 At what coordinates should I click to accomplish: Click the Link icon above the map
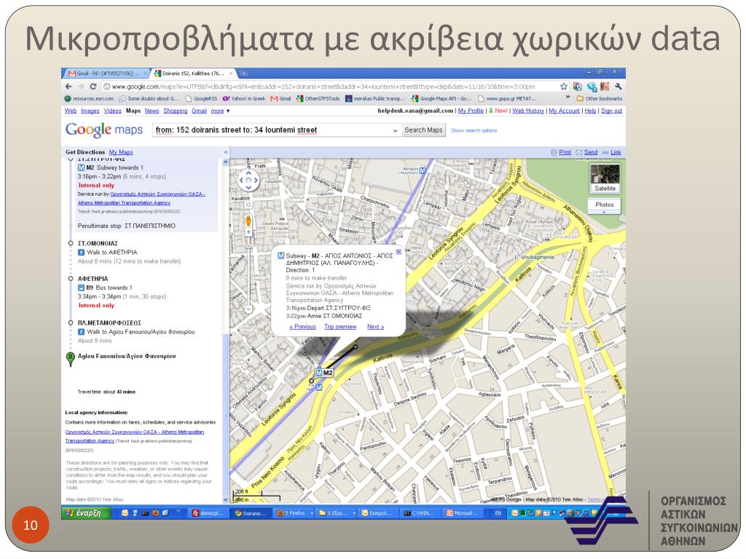(x=611, y=152)
